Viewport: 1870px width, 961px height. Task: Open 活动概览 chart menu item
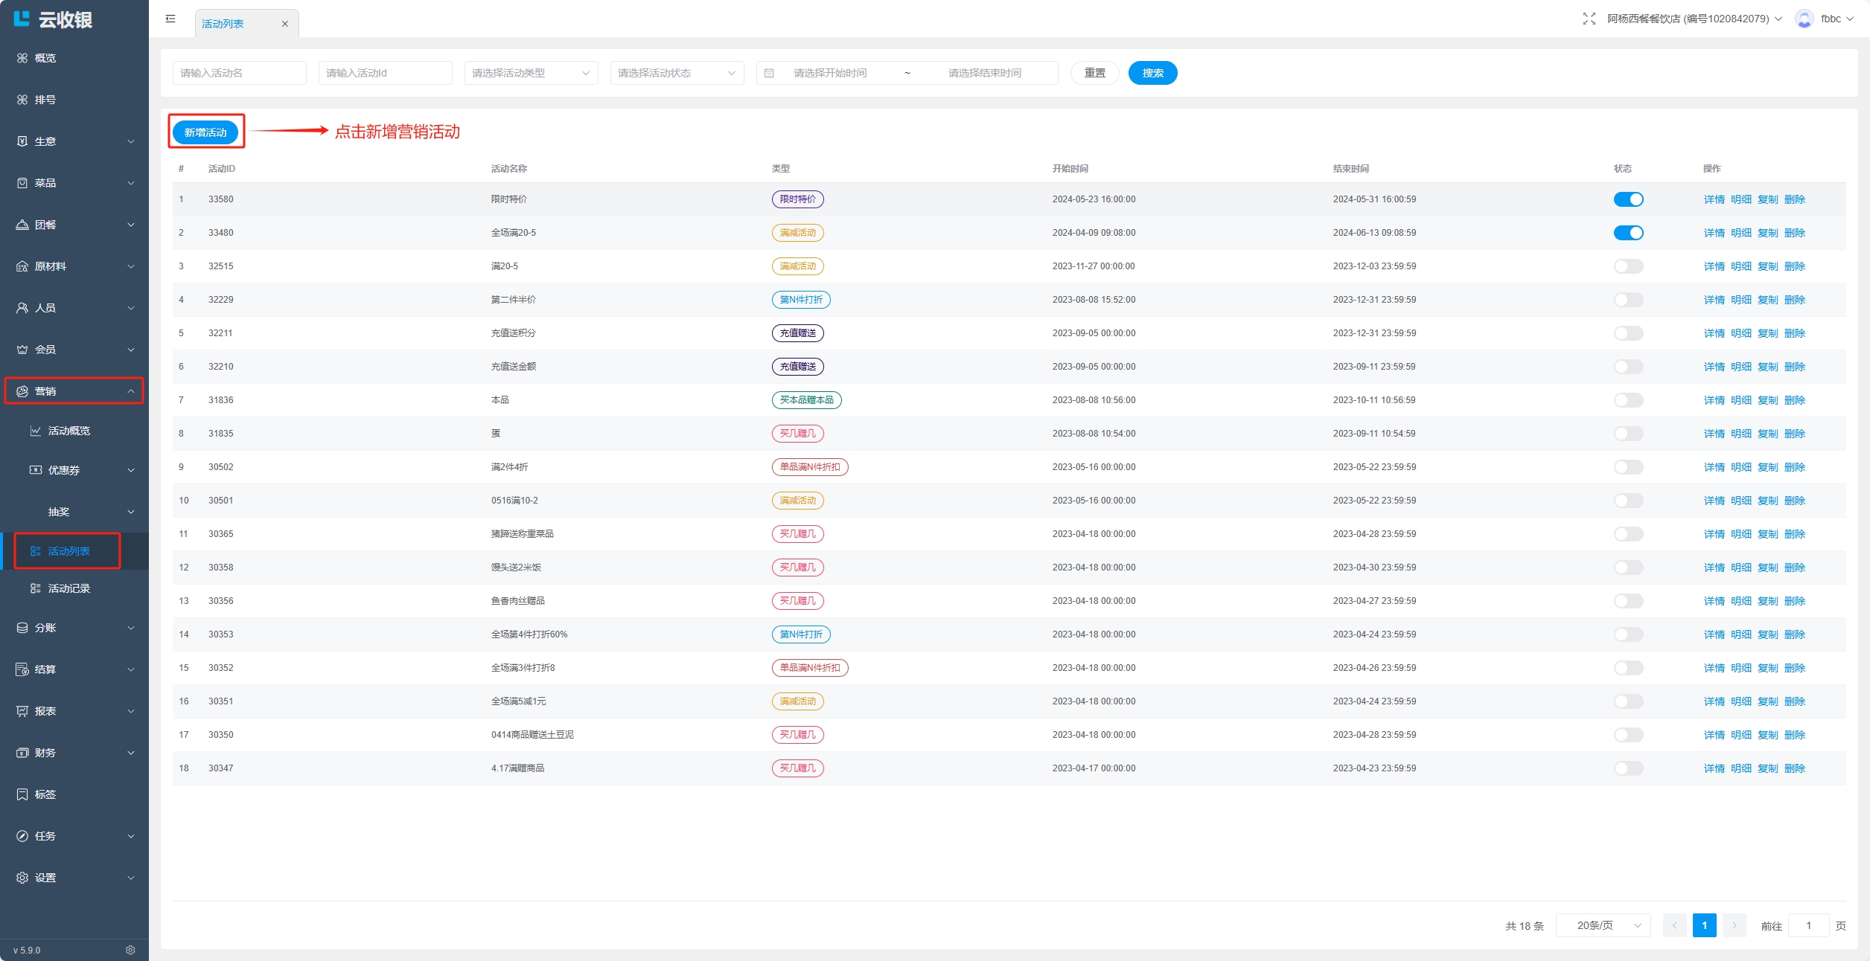(68, 431)
